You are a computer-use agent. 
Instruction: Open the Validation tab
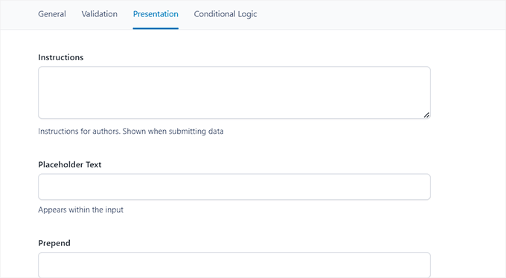[100, 14]
